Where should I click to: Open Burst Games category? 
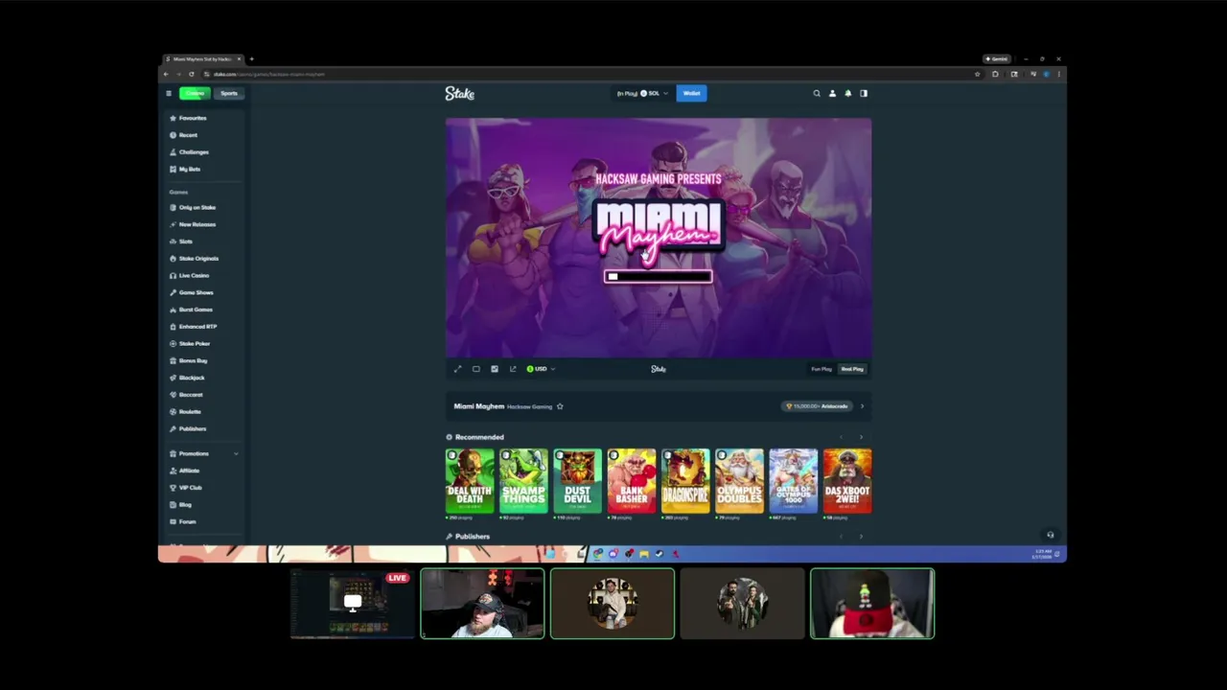pos(191,310)
